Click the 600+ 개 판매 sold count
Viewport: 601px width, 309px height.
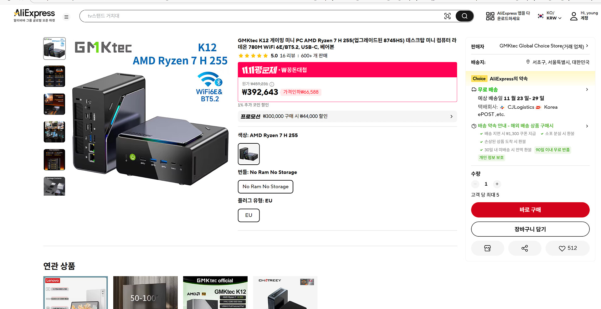[314, 56]
